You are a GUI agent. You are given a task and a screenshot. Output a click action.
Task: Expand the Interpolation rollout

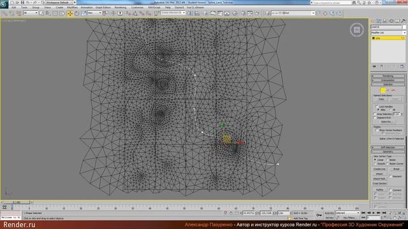388,80
